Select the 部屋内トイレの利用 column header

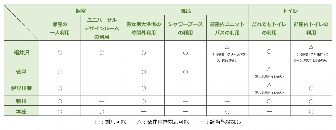pos(311,28)
